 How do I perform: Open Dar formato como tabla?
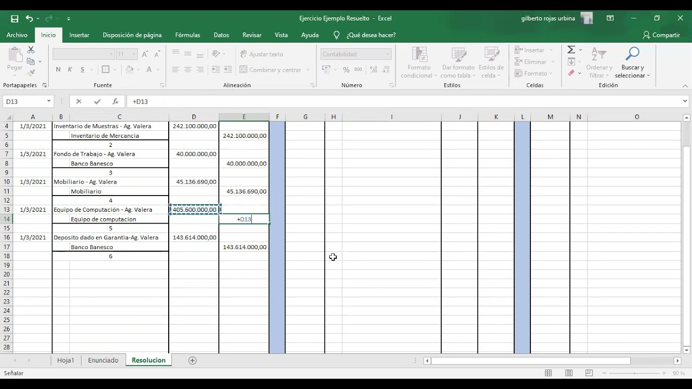click(458, 63)
